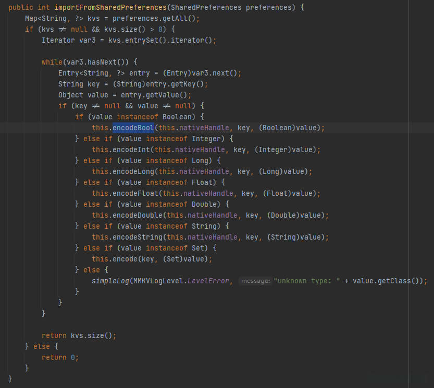Click nativeHandle in the encodeBool line
The width and height of the screenshot is (434, 388).
click(x=204, y=128)
